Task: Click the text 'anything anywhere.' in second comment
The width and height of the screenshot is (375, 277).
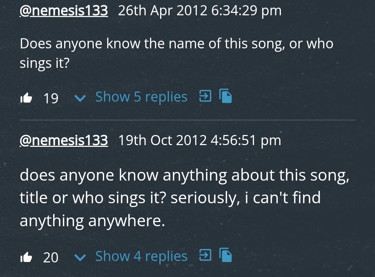Action: (92, 221)
